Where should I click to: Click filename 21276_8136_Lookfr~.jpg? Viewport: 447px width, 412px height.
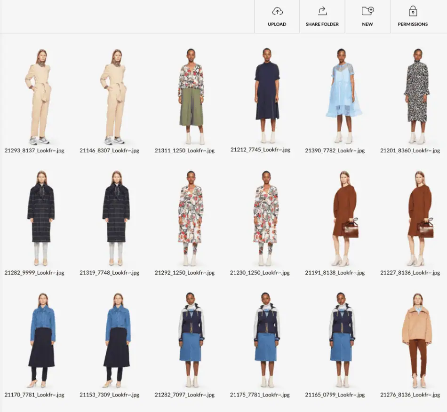(x=410, y=395)
